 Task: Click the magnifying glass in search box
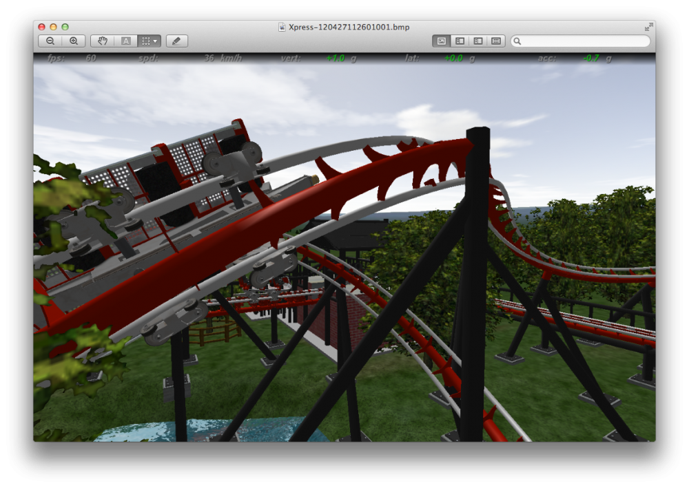tap(518, 41)
